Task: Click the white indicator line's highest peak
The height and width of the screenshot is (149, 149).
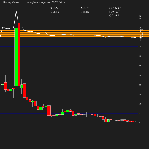Action: pyautogui.click(x=16, y=11)
